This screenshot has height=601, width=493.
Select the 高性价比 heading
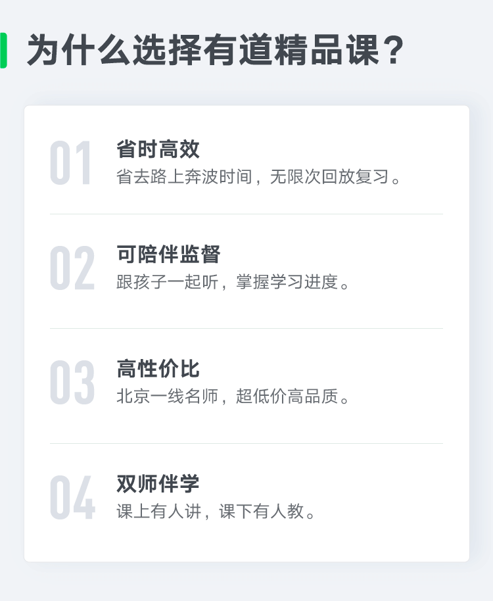pos(158,369)
